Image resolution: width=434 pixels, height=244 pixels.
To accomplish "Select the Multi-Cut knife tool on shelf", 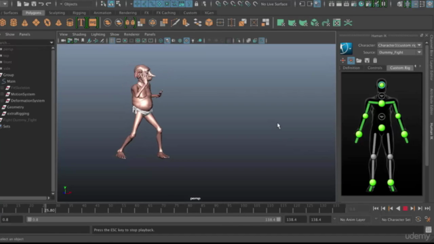I will coord(175,22).
